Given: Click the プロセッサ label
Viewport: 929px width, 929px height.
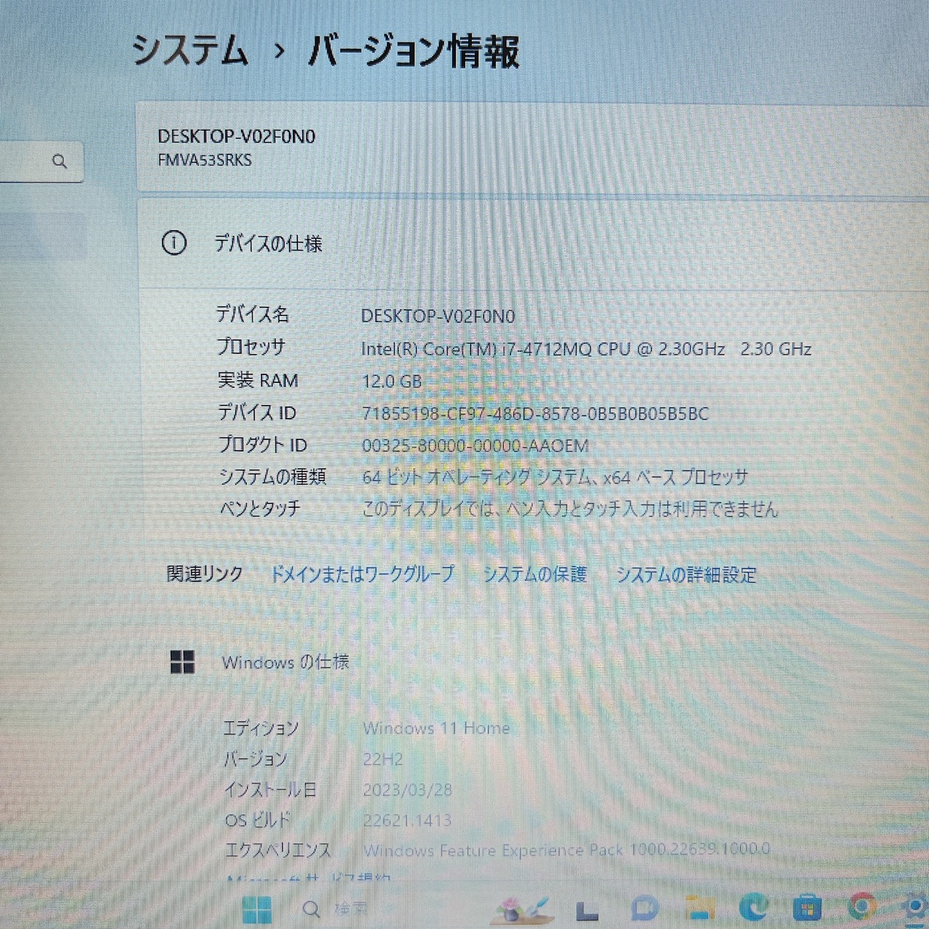Looking at the screenshot, I should [251, 347].
